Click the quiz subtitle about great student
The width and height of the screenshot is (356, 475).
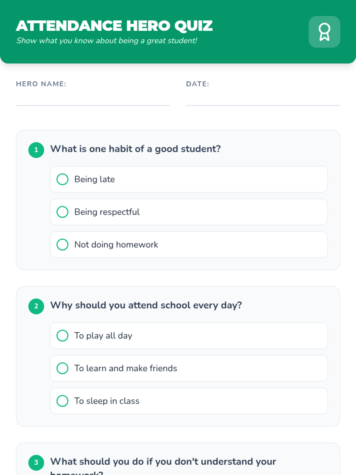point(107,41)
